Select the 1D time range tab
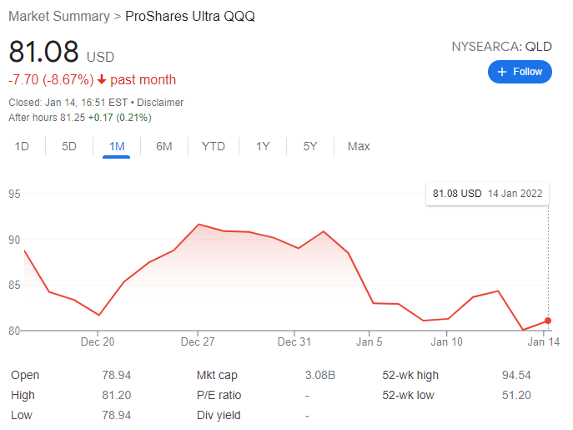Image resolution: width=573 pixels, height=430 pixels. click(22, 146)
